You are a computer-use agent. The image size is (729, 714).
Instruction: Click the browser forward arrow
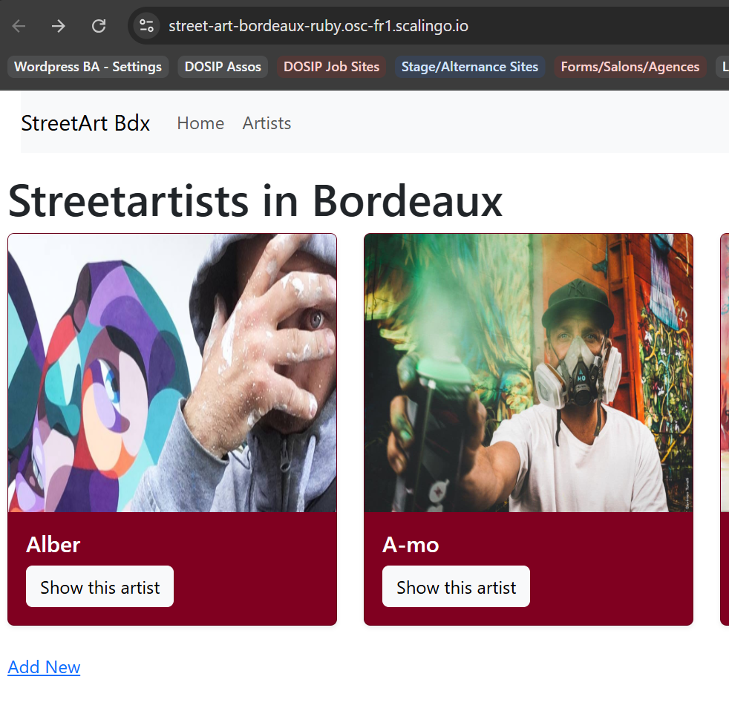click(59, 27)
